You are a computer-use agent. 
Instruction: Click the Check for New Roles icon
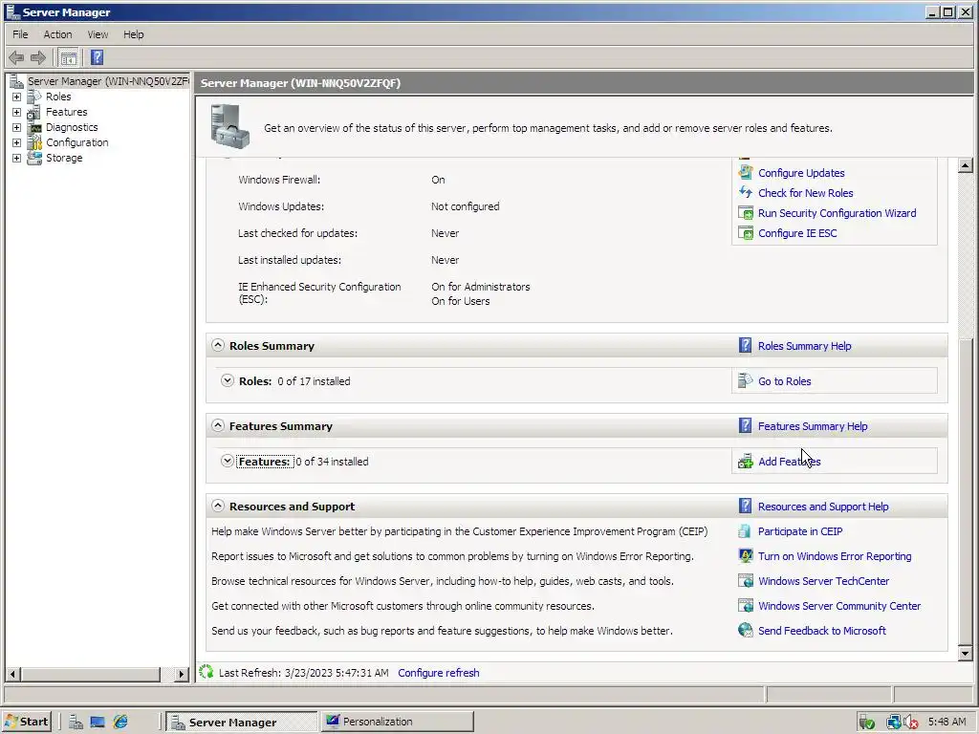point(746,192)
